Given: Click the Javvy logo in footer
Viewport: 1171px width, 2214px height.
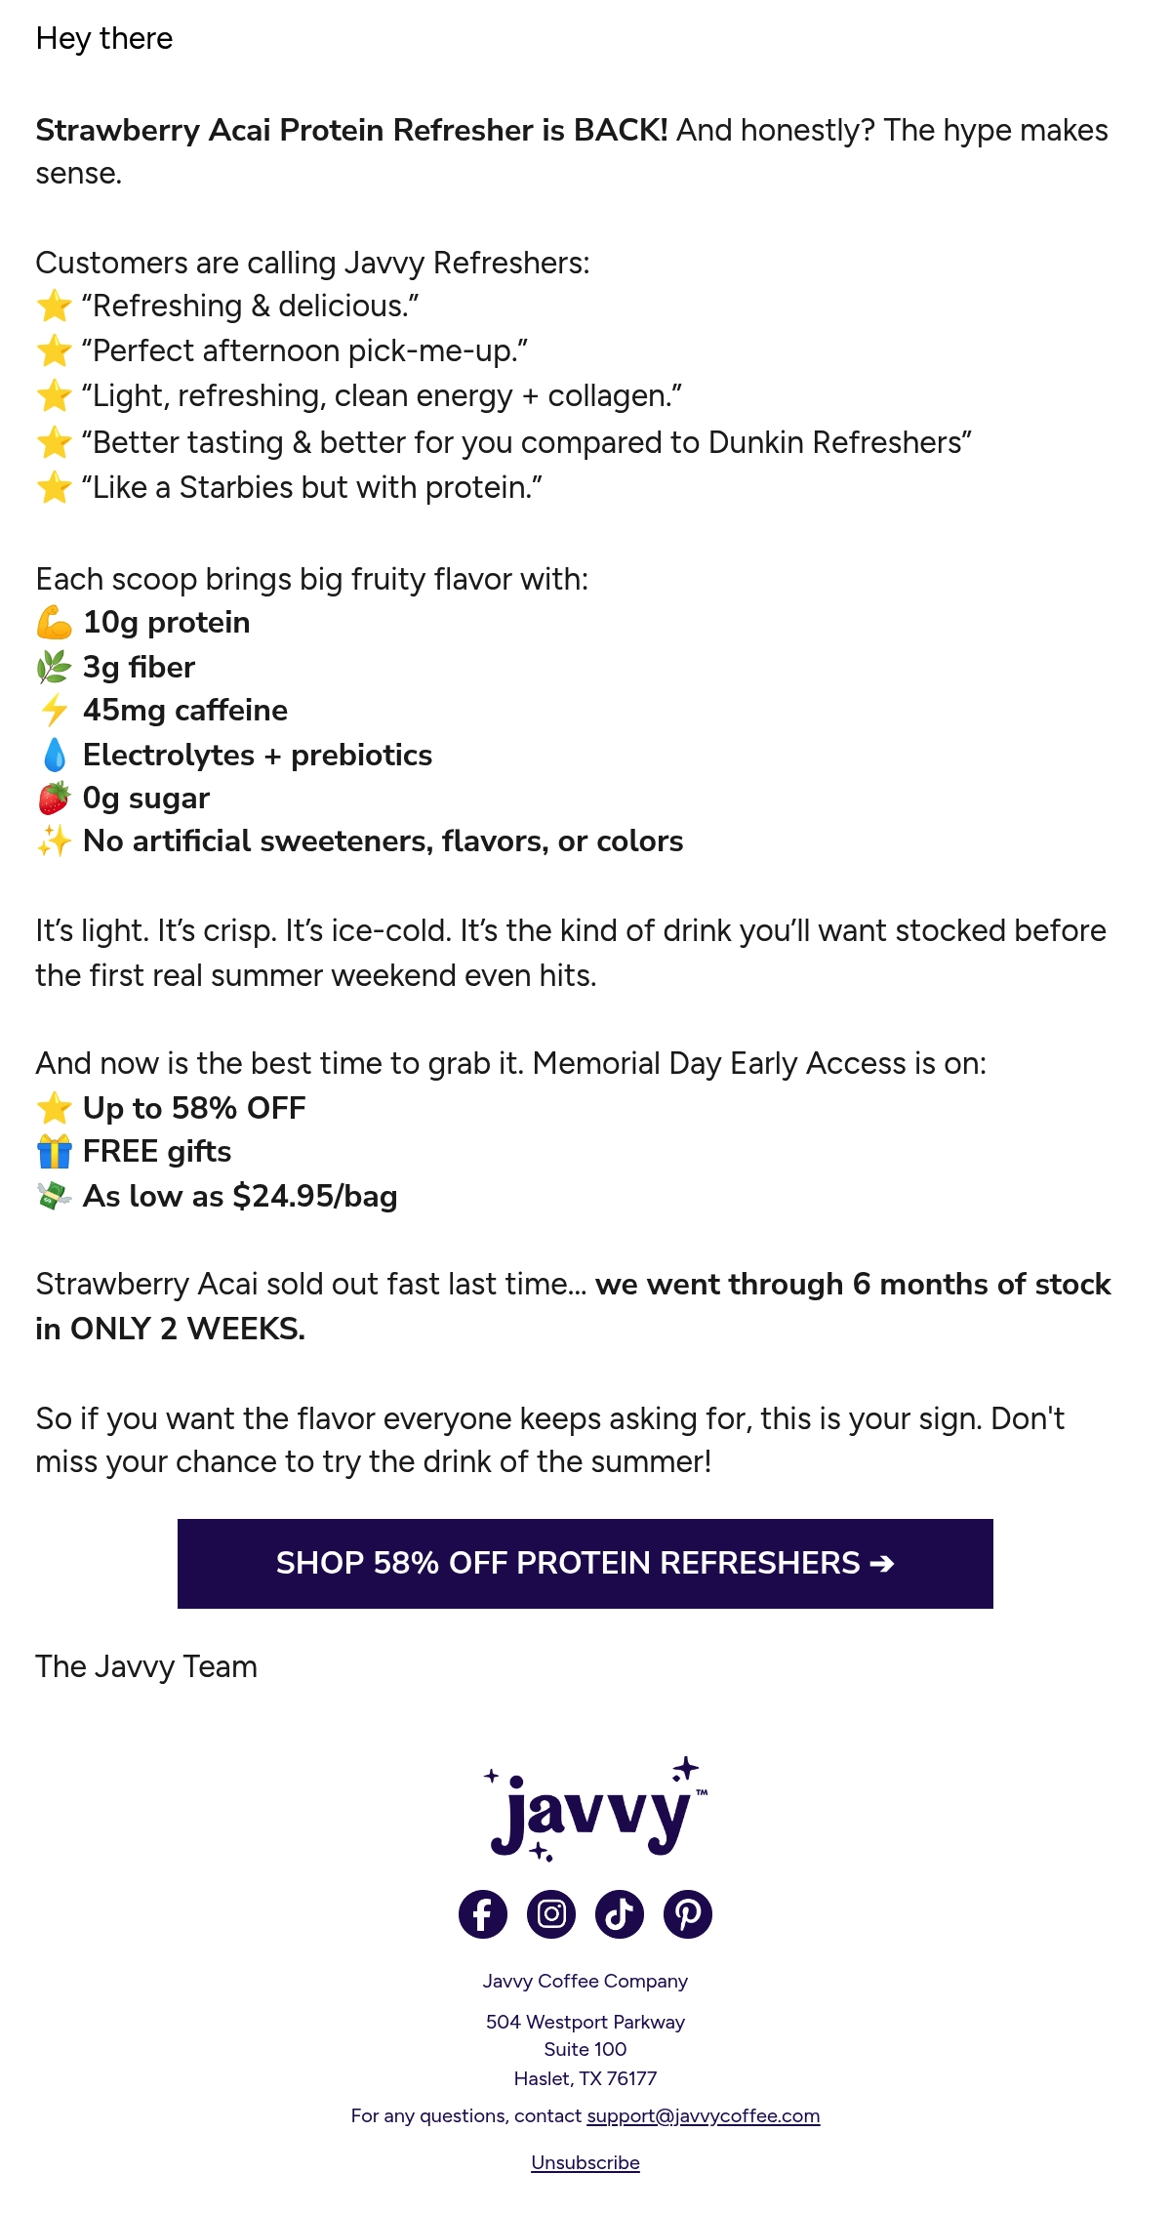Looking at the screenshot, I should click(595, 1809).
